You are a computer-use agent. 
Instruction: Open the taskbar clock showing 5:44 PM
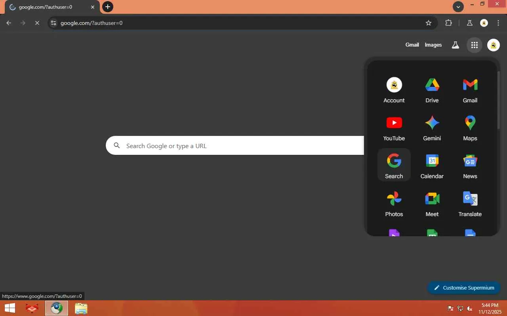490,308
